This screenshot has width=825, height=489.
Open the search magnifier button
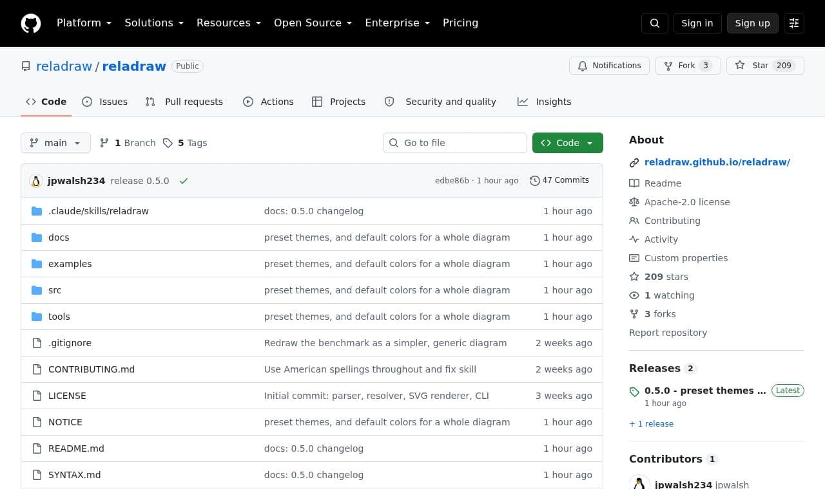pos(655,23)
